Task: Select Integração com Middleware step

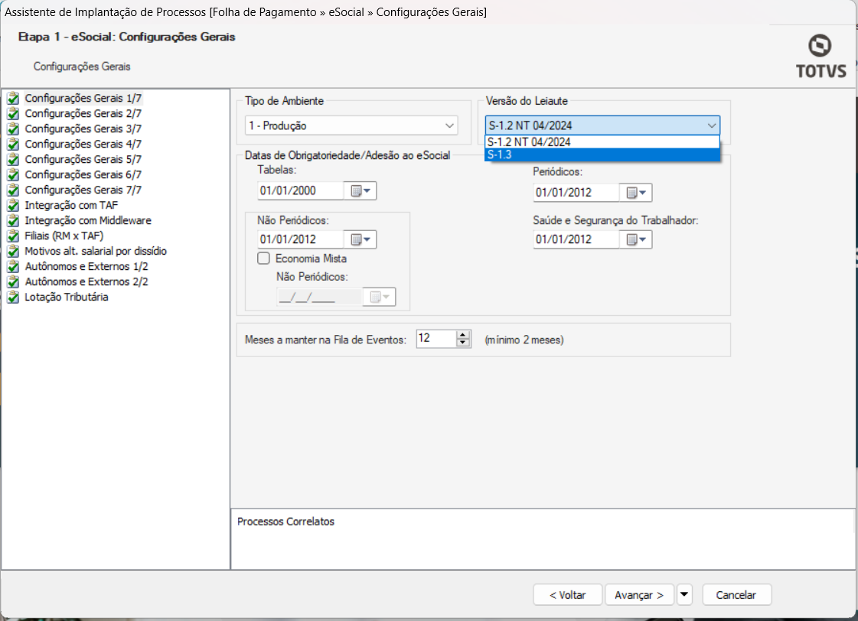Action: point(88,221)
